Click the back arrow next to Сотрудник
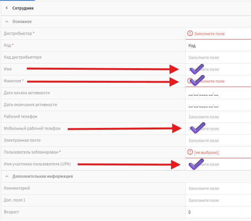 coord(7,8)
